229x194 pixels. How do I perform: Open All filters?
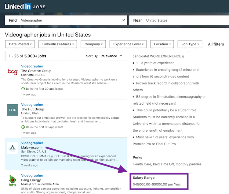tap(216, 44)
